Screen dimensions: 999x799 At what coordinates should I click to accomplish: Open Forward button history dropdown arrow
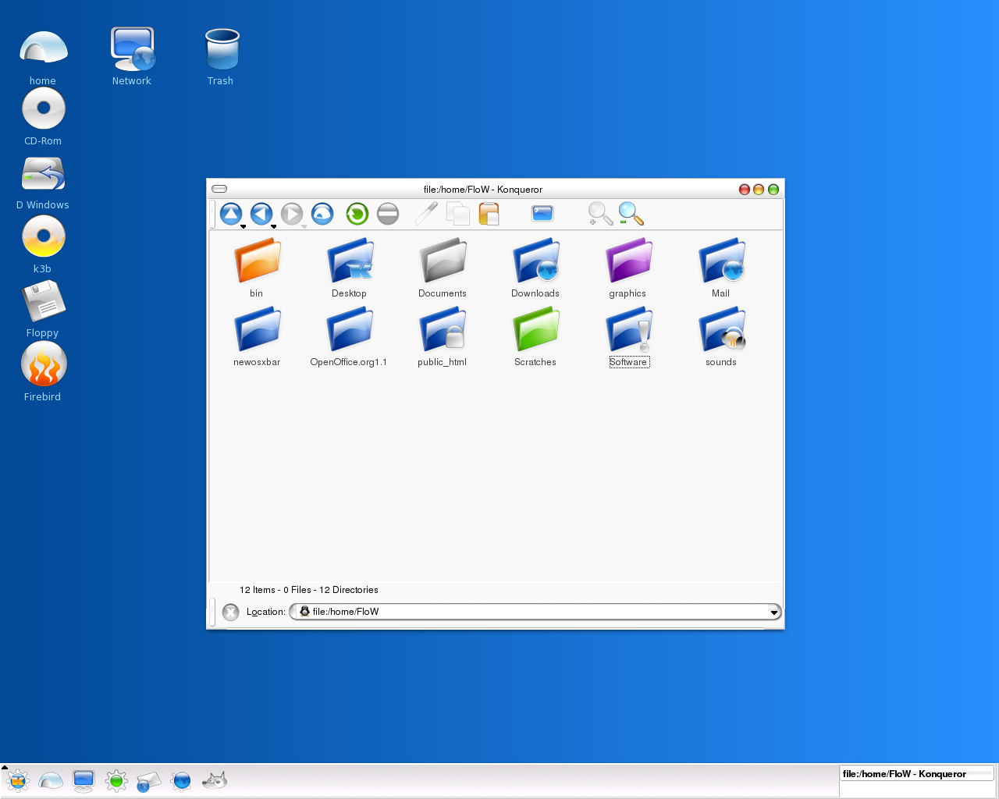click(x=304, y=226)
